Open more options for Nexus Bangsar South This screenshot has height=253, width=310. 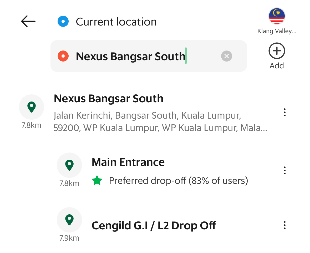click(285, 112)
